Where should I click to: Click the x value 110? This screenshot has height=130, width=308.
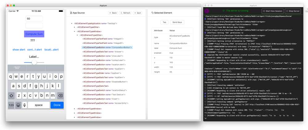pyautogui.click(x=171, y=58)
